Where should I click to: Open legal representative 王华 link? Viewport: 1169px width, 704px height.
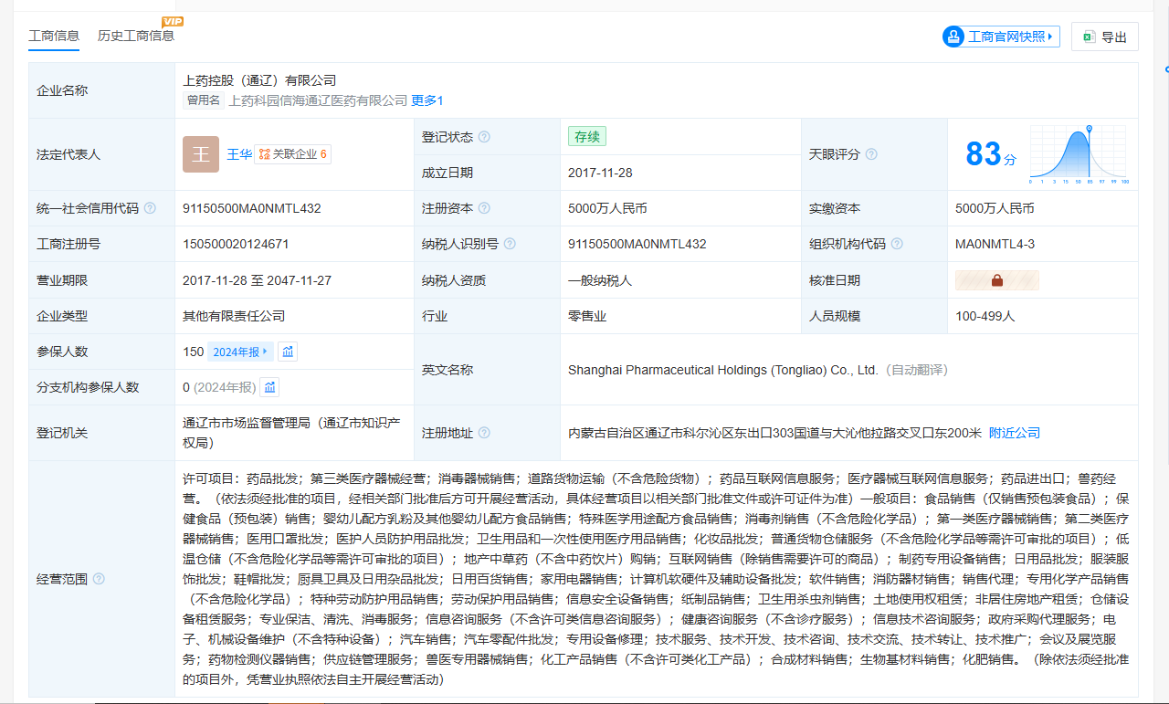(x=238, y=154)
